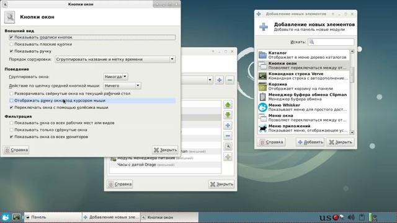Launch terminal icon on taskbar
The height and width of the screenshot is (223, 397).
pyautogui.click(x=17, y=217)
